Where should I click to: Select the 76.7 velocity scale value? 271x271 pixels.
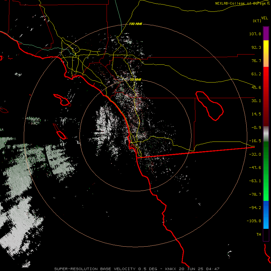click(x=256, y=61)
